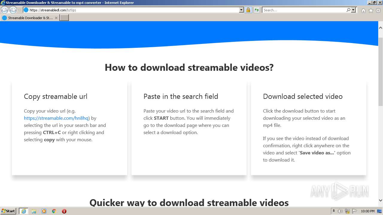Image resolution: width=383 pixels, height=215 pixels.
Task: Open the recent pages dropdown arrow
Action: (x=19, y=10)
